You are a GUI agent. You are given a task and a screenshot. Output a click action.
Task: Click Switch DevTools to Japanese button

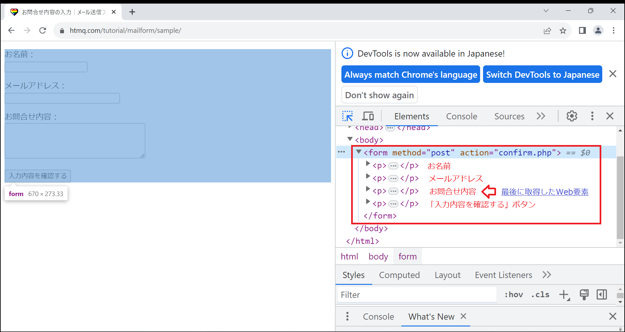coord(542,74)
